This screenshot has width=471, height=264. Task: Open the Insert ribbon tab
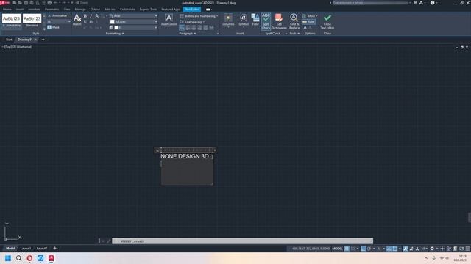[20, 10]
